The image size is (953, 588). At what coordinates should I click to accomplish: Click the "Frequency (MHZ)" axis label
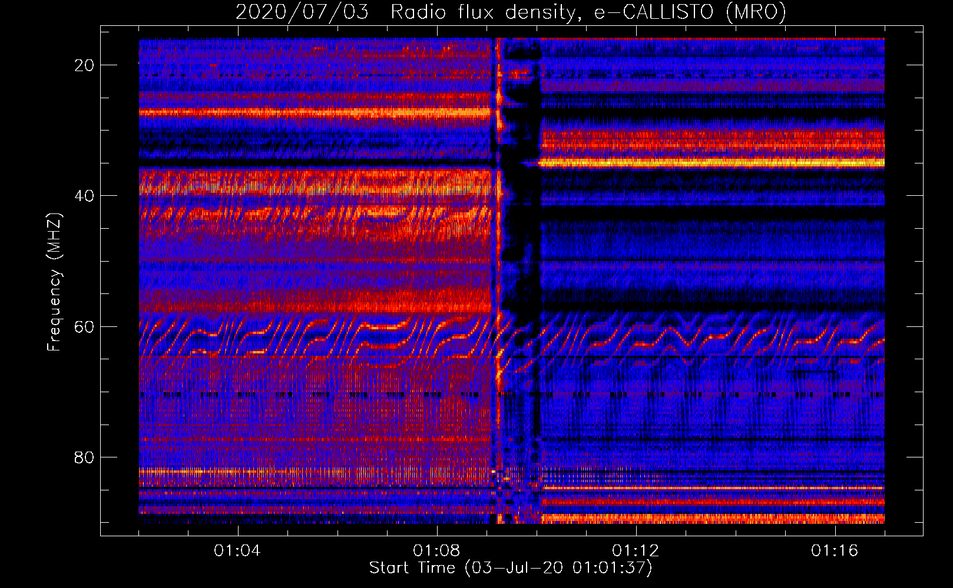click(x=54, y=282)
